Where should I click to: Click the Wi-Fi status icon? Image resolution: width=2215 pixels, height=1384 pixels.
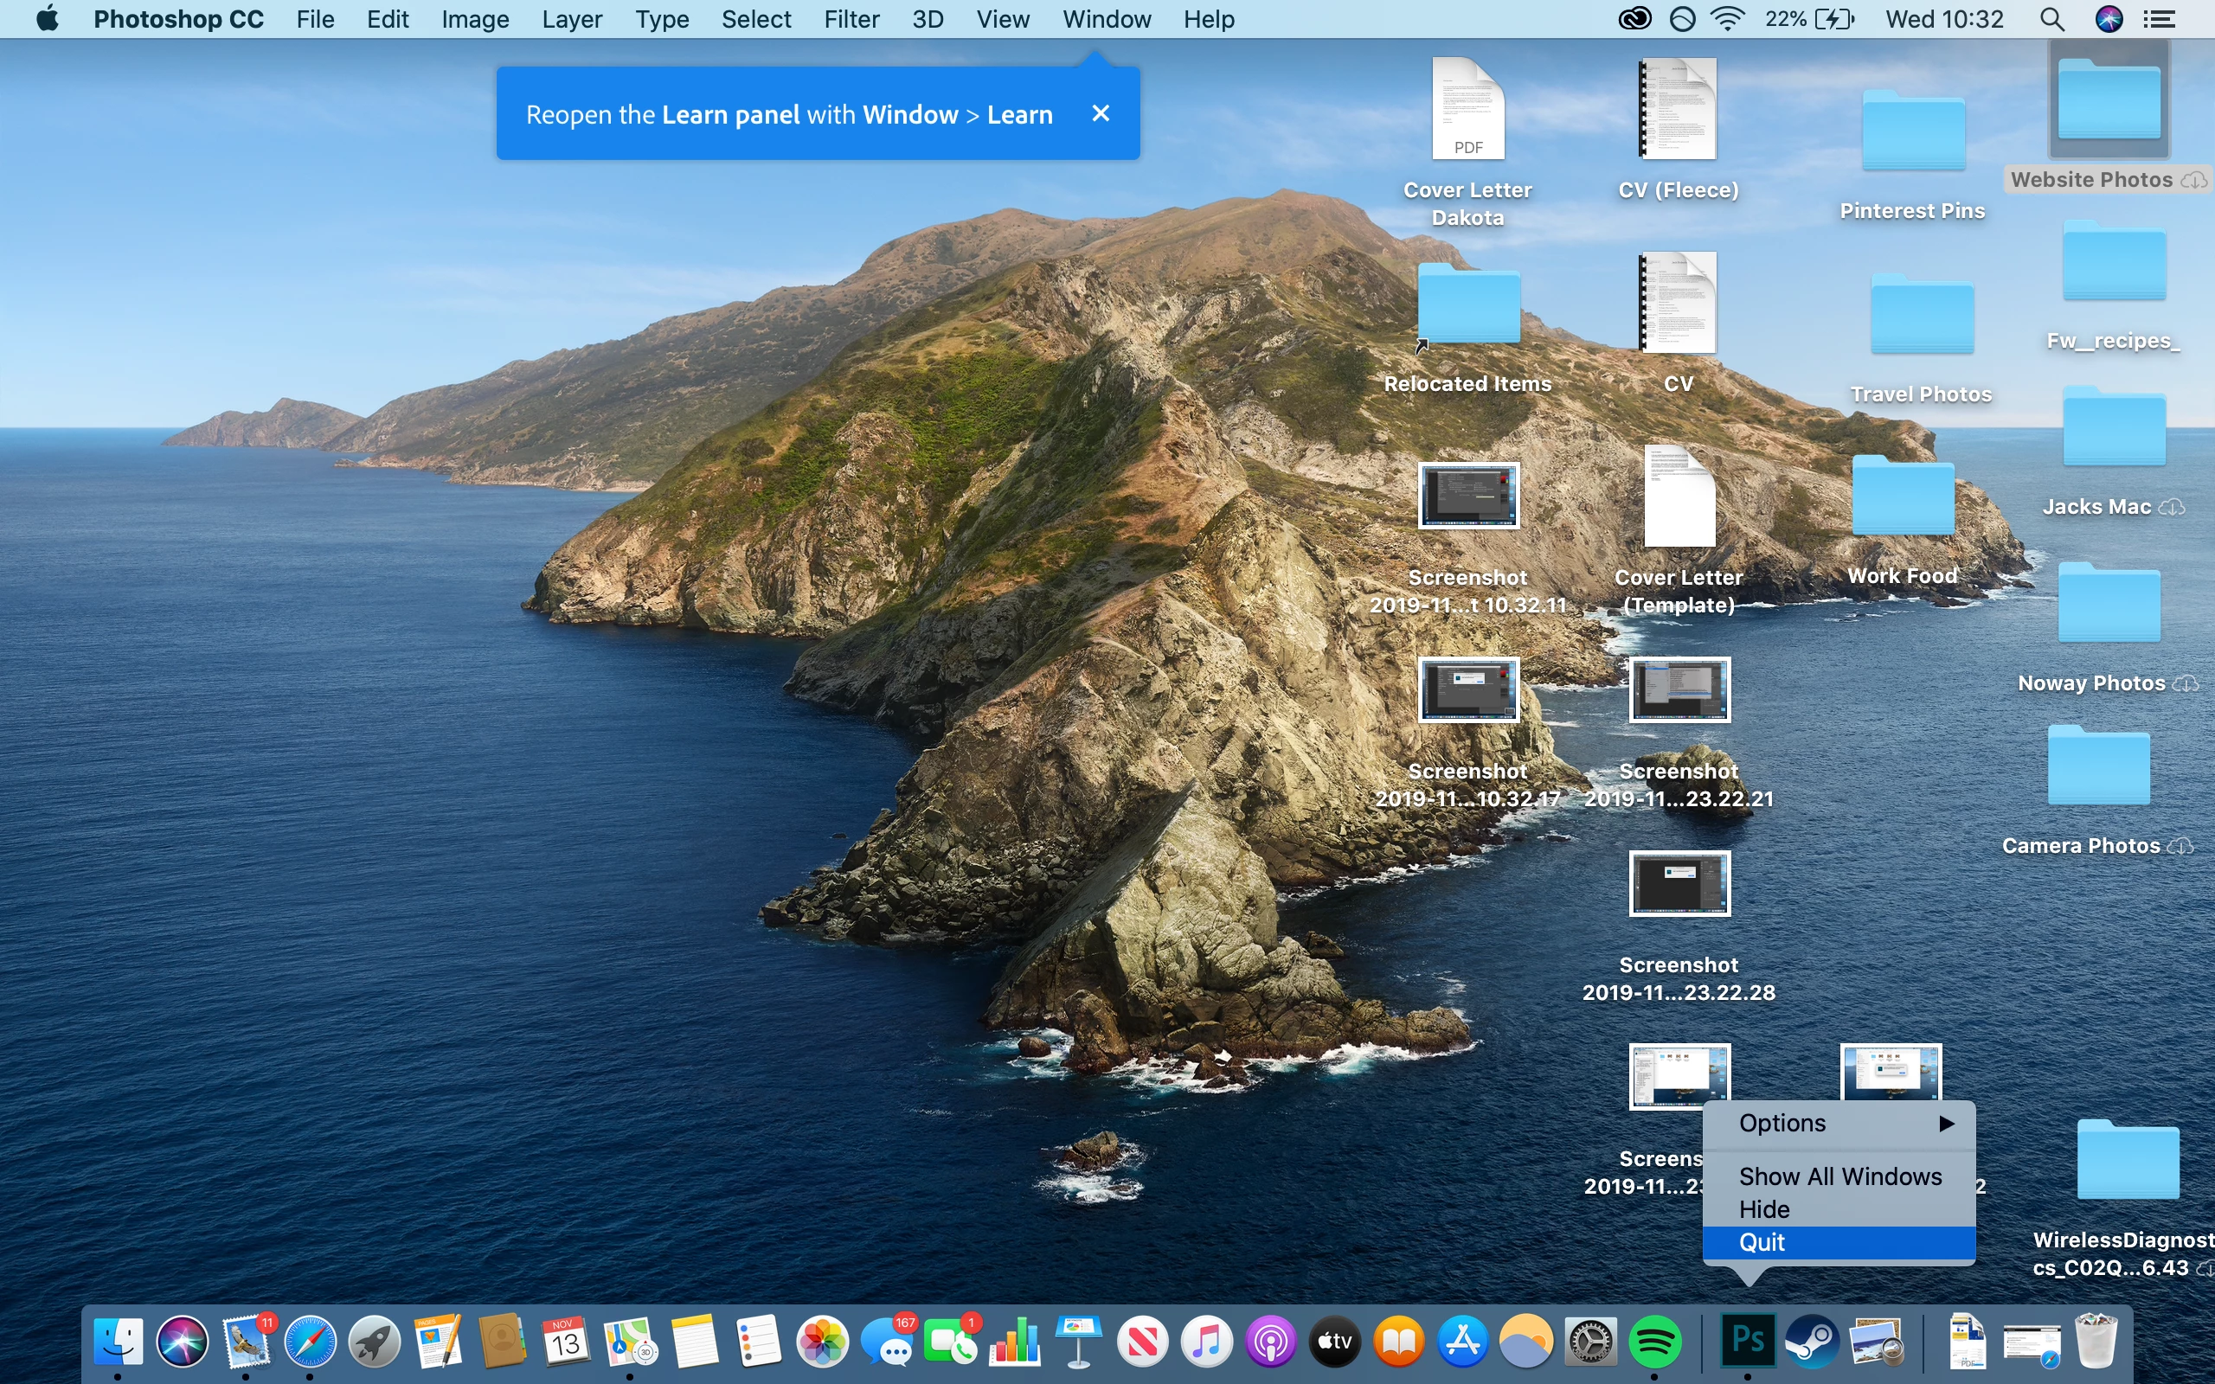click(x=1727, y=19)
